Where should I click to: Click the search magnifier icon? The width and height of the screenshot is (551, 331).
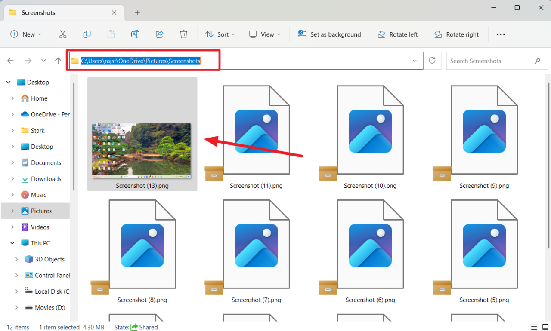coord(538,61)
